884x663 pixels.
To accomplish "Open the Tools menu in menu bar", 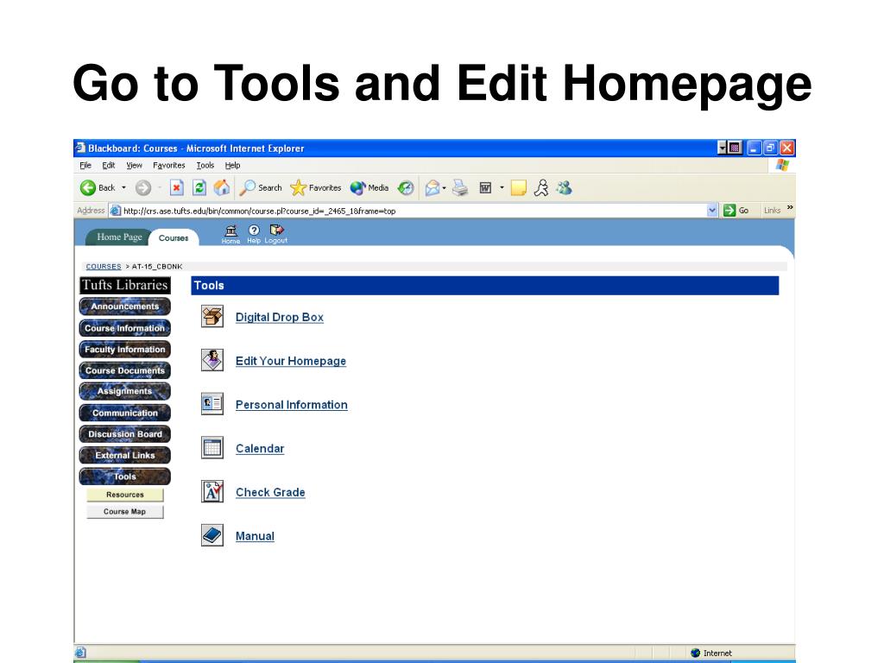I will coord(205,165).
